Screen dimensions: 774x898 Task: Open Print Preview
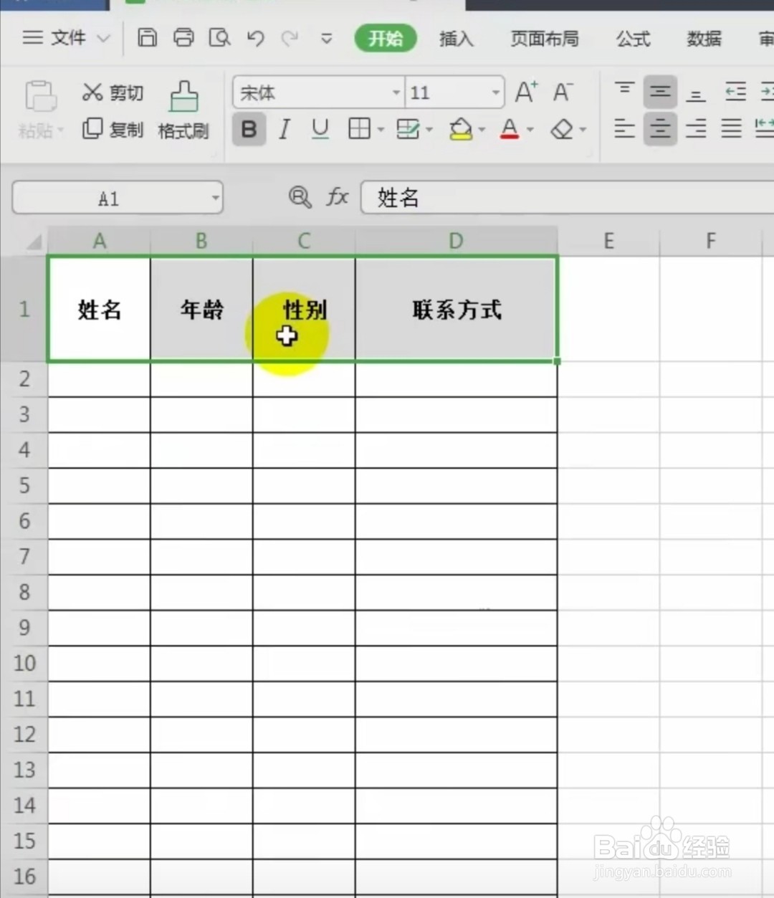tap(219, 37)
